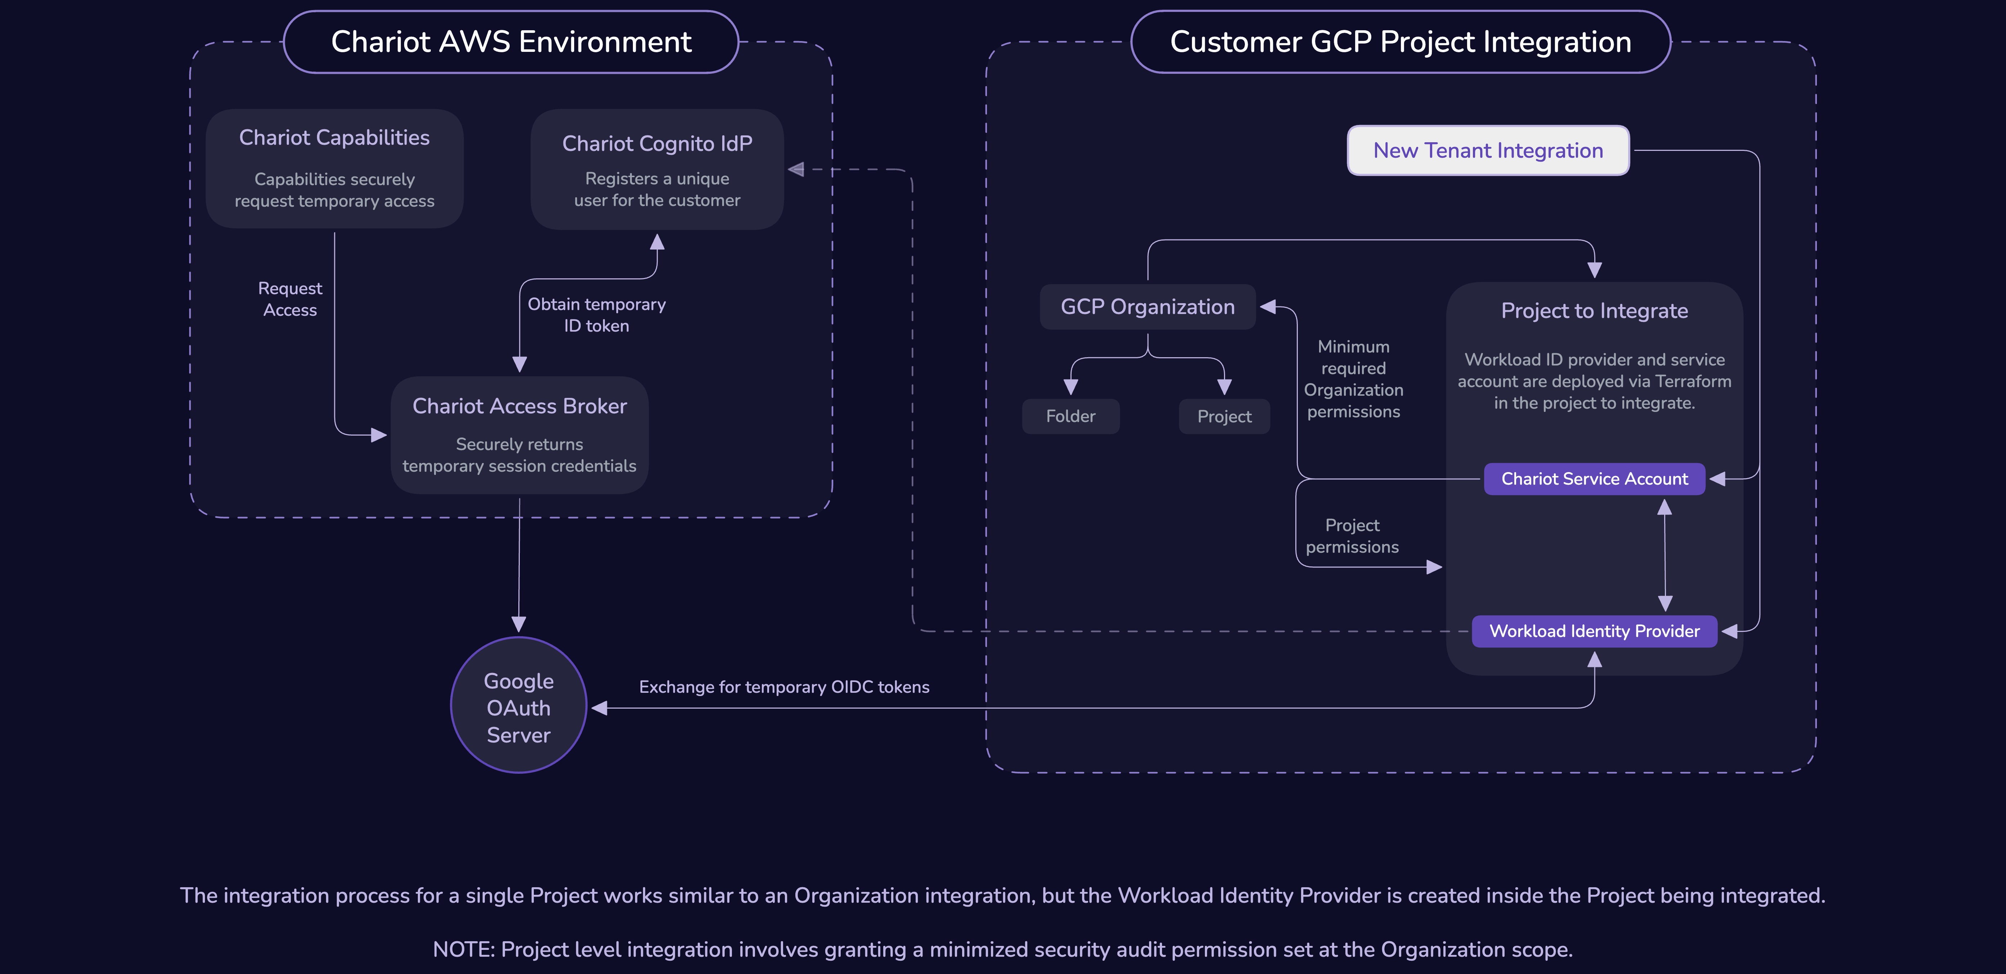Click the sentence about single Project integration

(1003, 896)
